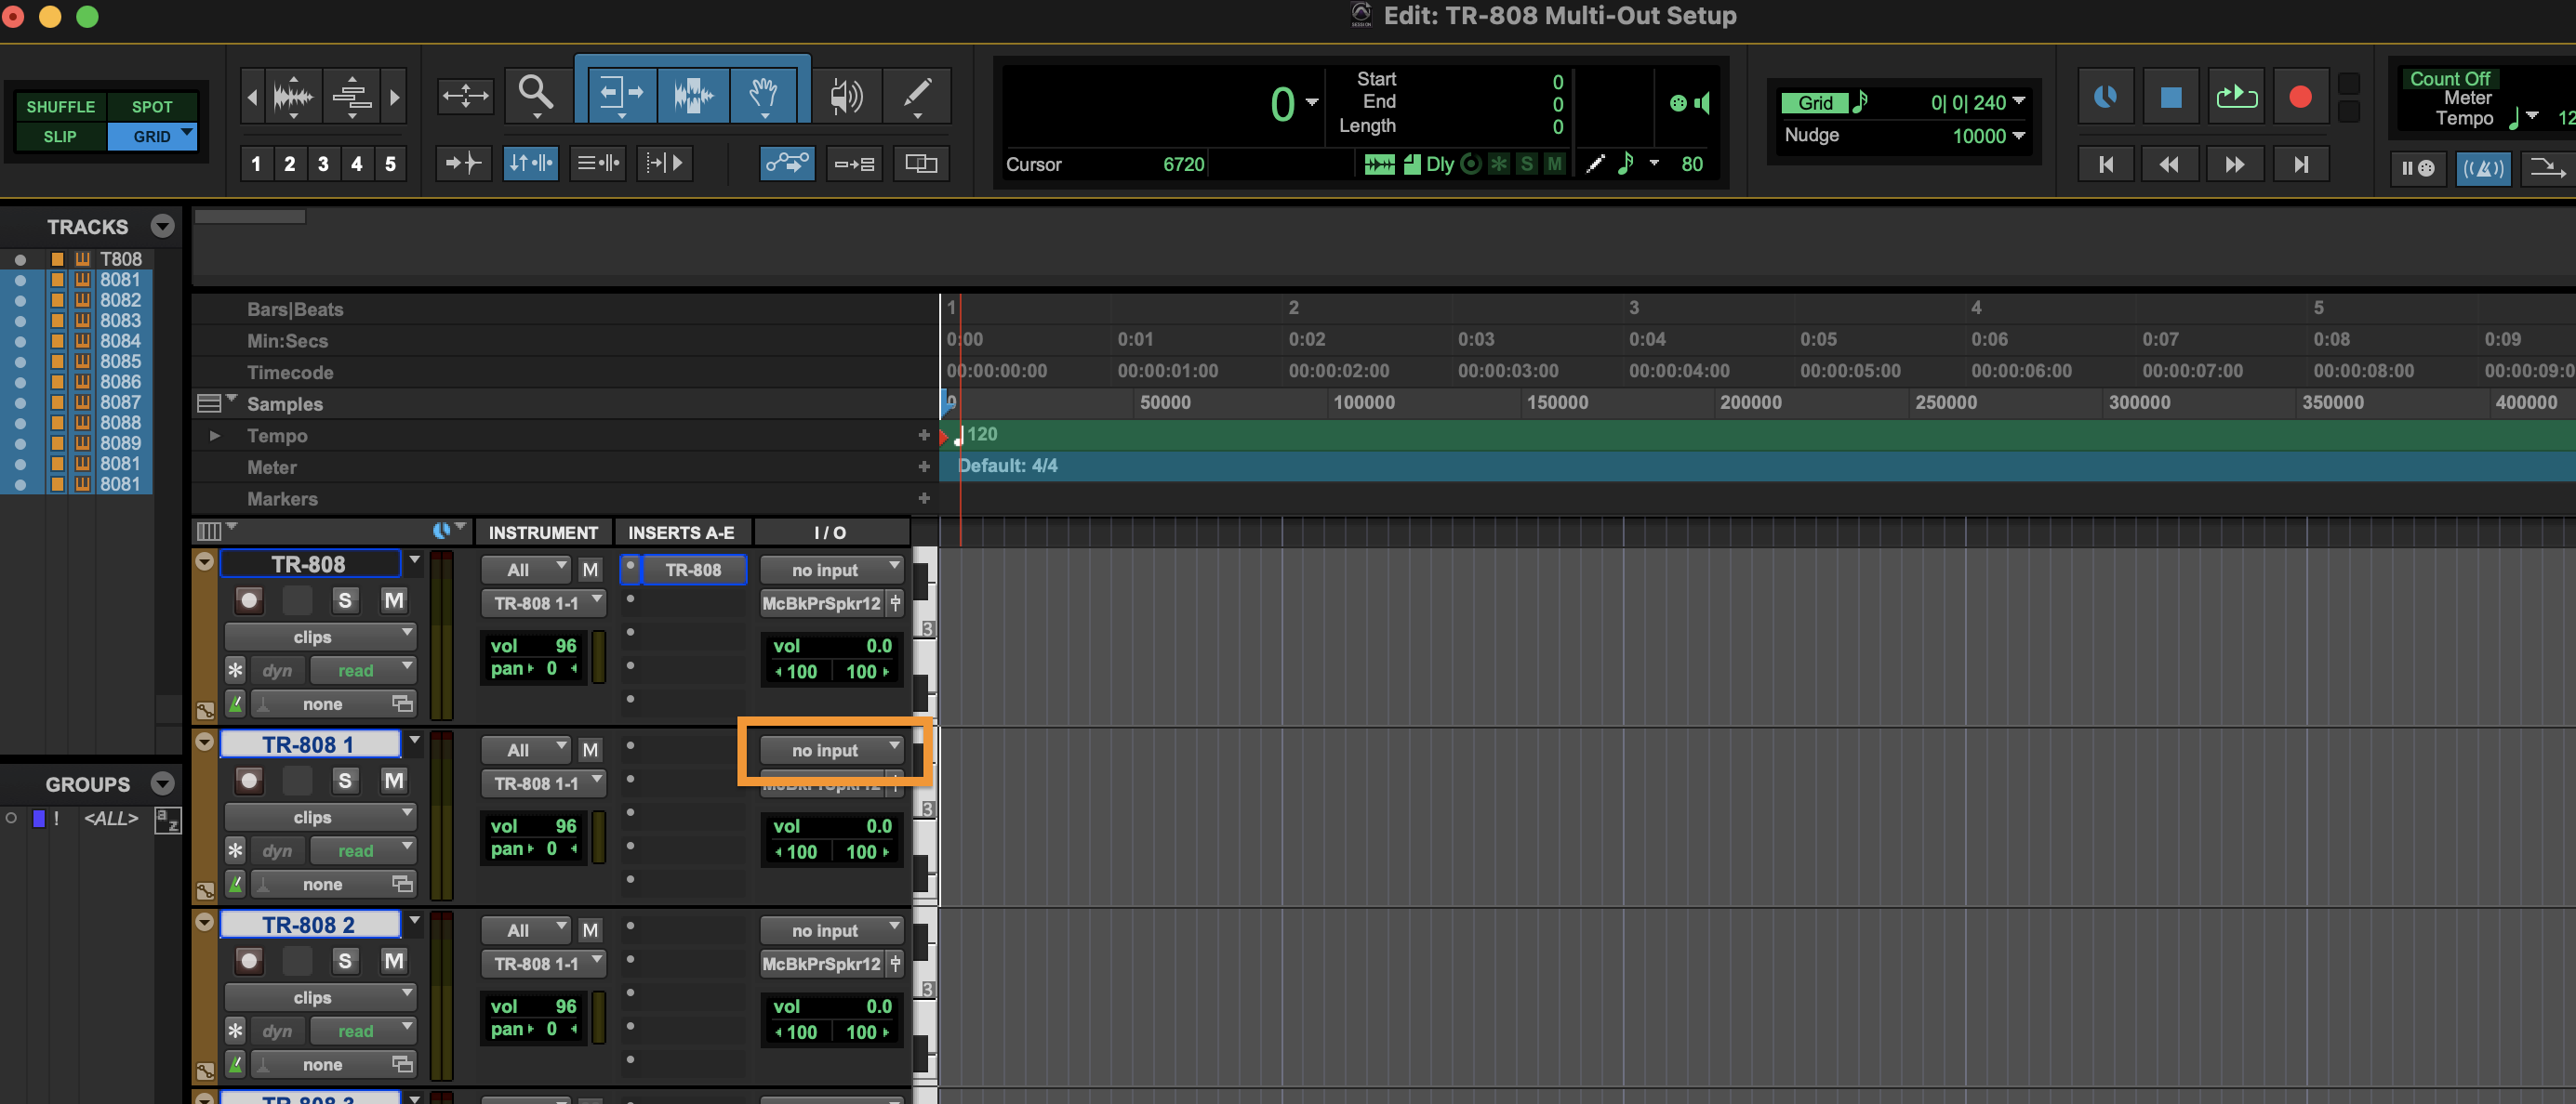Open TR-808 1 input selector
Screen dimensions: 2576x1104
(x=831, y=749)
